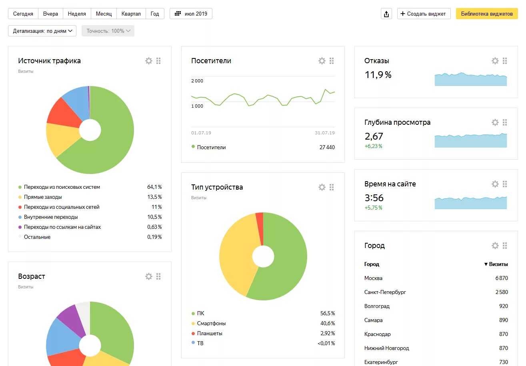Open settings gear of Посетители widget
Screen dimensions: 526x366
(x=322, y=61)
